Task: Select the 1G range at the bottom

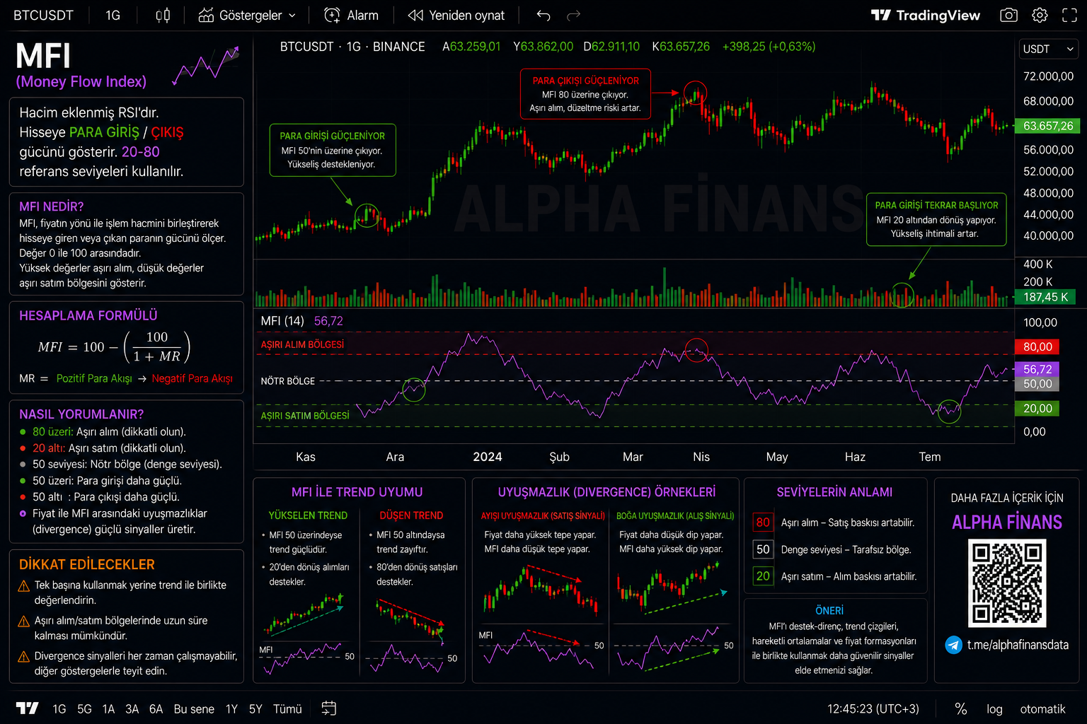Action: (59, 709)
